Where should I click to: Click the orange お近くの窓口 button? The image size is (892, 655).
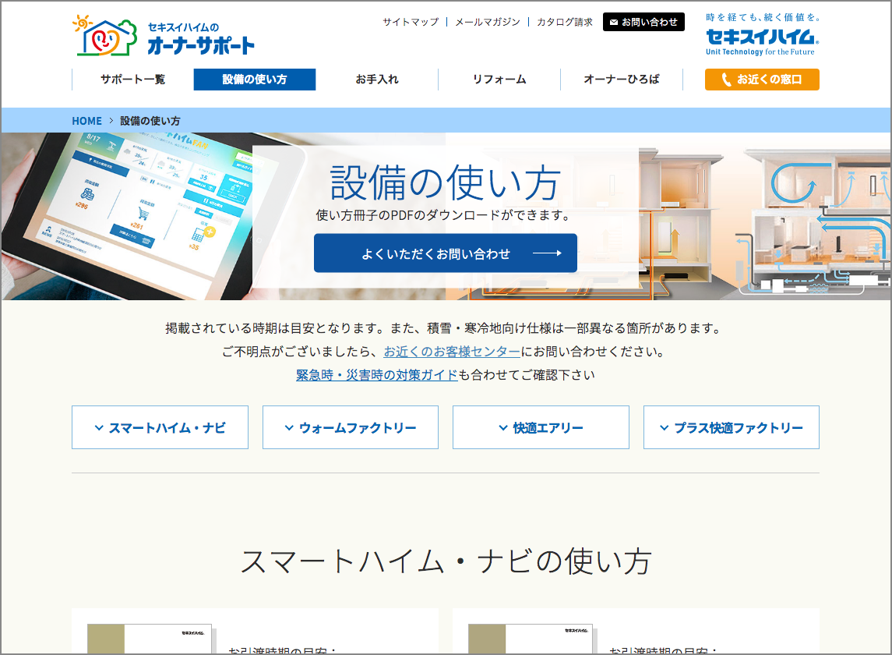[763, 80]
